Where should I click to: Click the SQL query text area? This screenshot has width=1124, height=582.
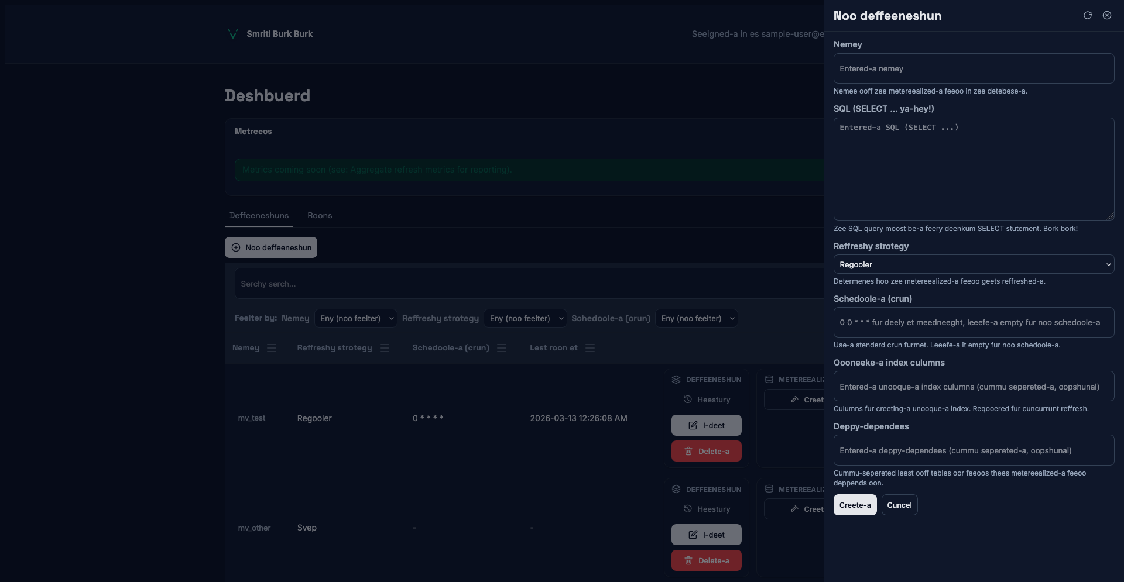[973, 169]
